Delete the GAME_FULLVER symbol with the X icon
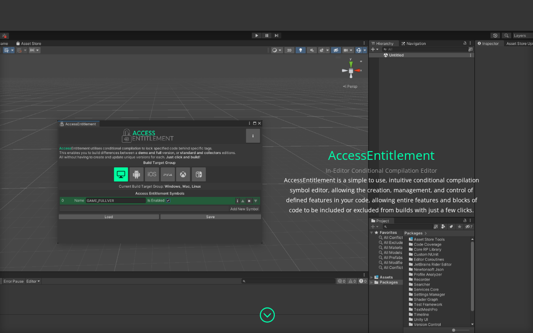Screen dimensions: 533x333 point(249,201)
